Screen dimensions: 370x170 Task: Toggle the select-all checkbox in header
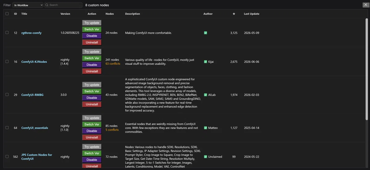point(7,14)
